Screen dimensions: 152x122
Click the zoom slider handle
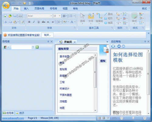click(133, 118)
